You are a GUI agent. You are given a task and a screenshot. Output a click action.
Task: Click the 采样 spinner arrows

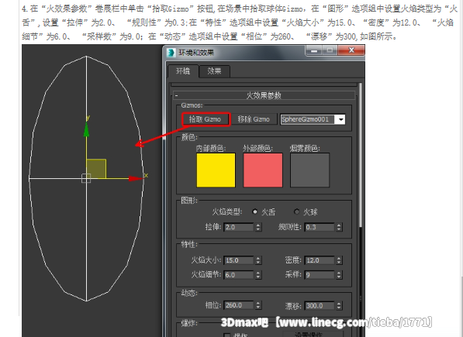pos(339,275)
